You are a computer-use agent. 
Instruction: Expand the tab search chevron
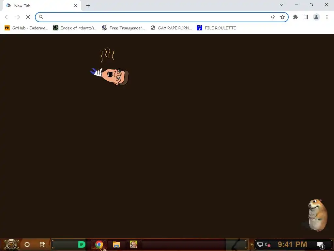point(281,5)
